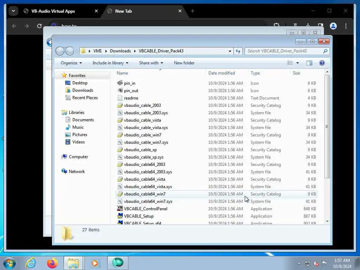Open the Organize dropdown menu
The image size is (360, 270).
[71, 63]
